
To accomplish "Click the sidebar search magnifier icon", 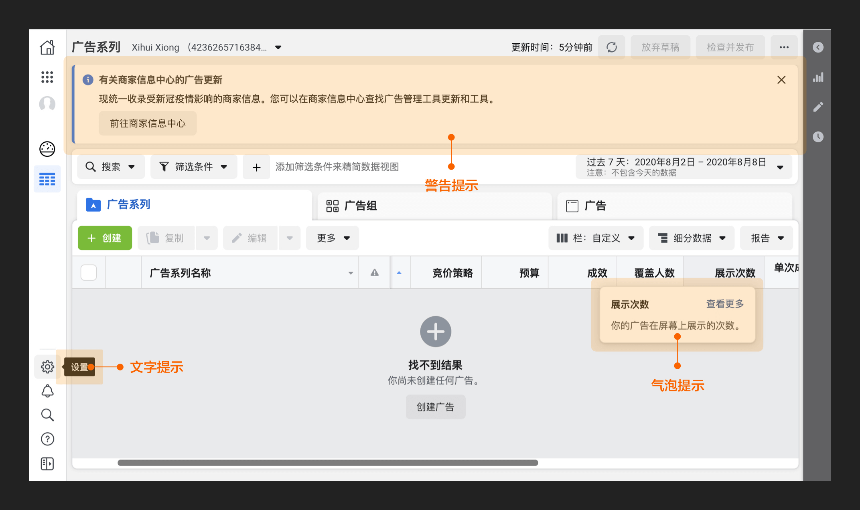I will (x=47, y=415).
